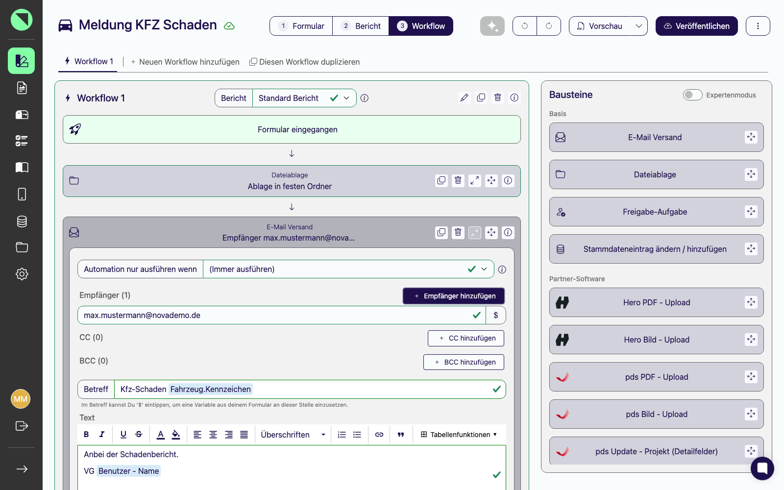Select pds Bild - Upload block
Image resolution: width=784 pixels, height=490 pixels.
[x=657, y=414]
